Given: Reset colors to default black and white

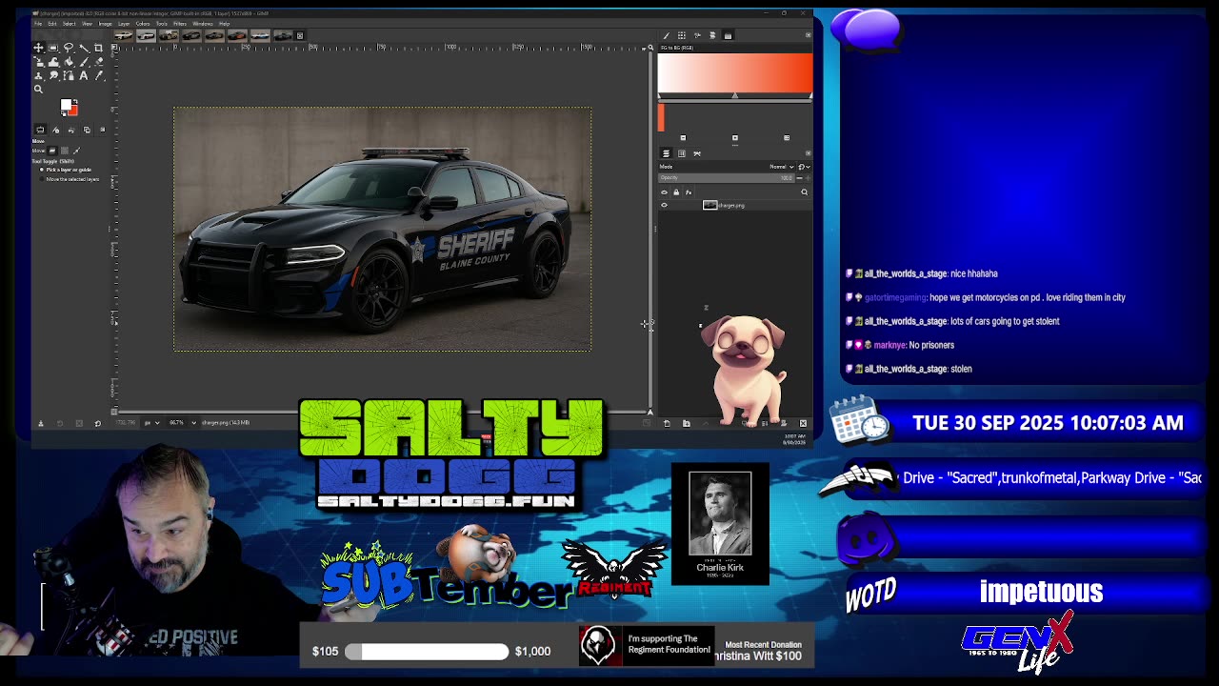Looking at the screenshot, I should pos(64,113).
